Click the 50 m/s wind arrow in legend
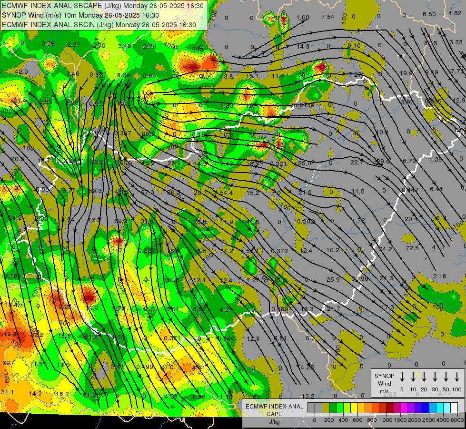Image resolution: width=466 pixels, height=429 pixels. point(446,377)
